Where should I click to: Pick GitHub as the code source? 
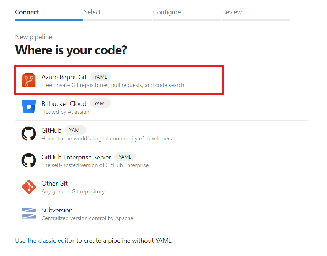(x=52, y=130)
